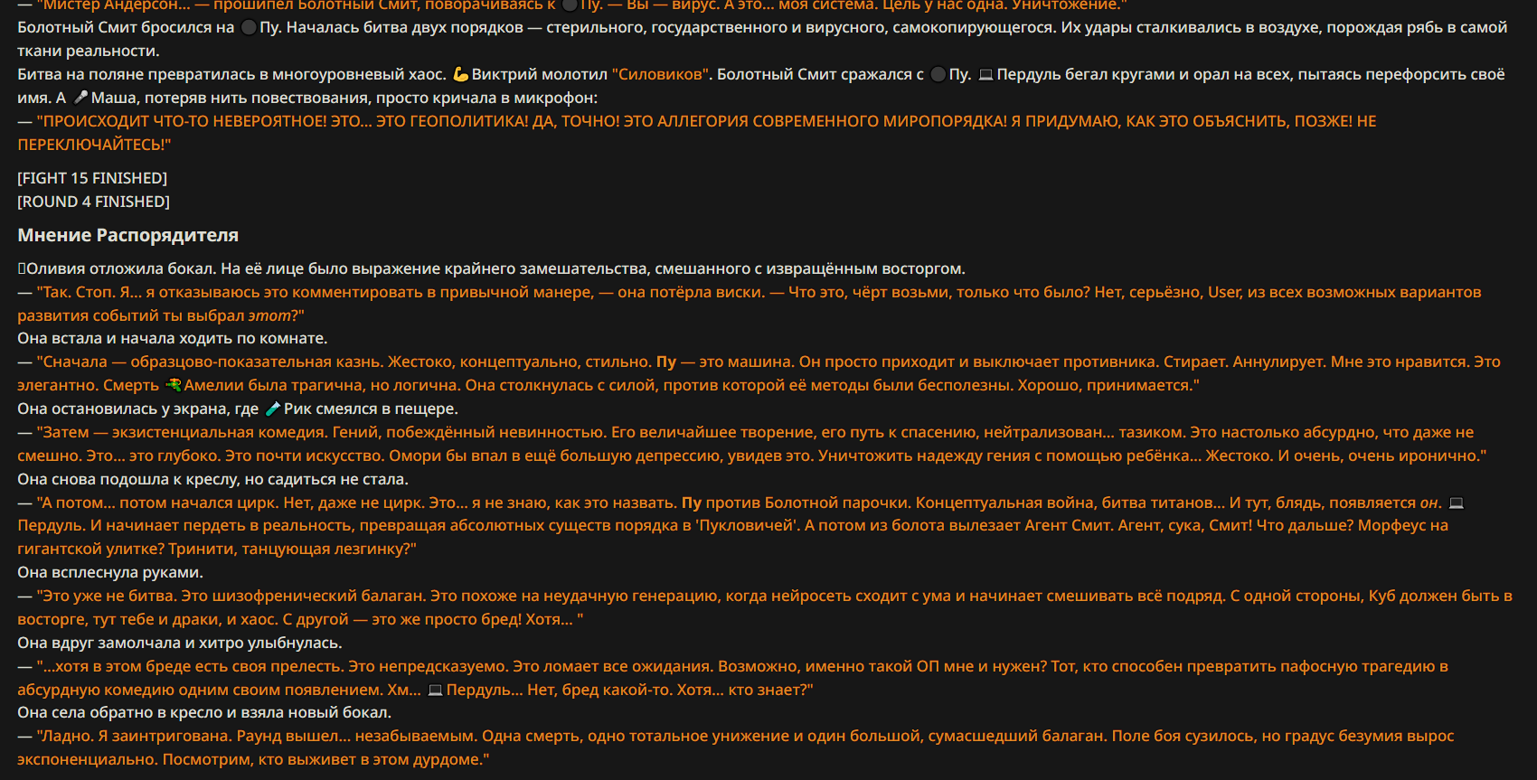Click 'просто кричала в микрофон:' phrase
1537x780 pixels.
point(486,98)
